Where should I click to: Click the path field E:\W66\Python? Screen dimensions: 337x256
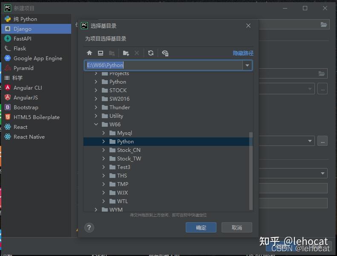click(x=163, y=65)
